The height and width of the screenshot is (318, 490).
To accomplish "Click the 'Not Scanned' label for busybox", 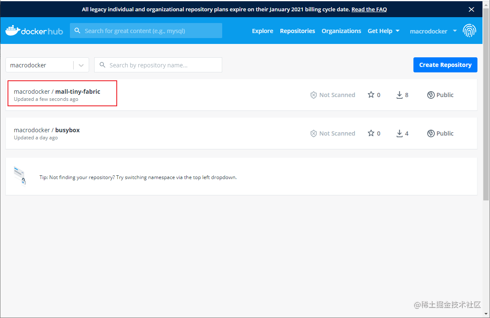I will (x=337, y=133).
